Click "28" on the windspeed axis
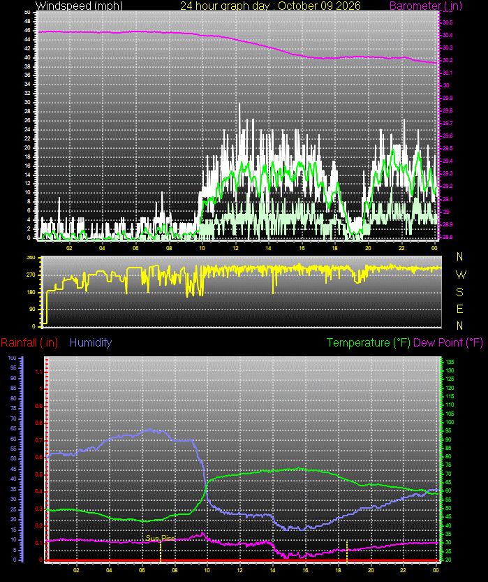This screenshot has width=488, height=582. coord(27,112)
